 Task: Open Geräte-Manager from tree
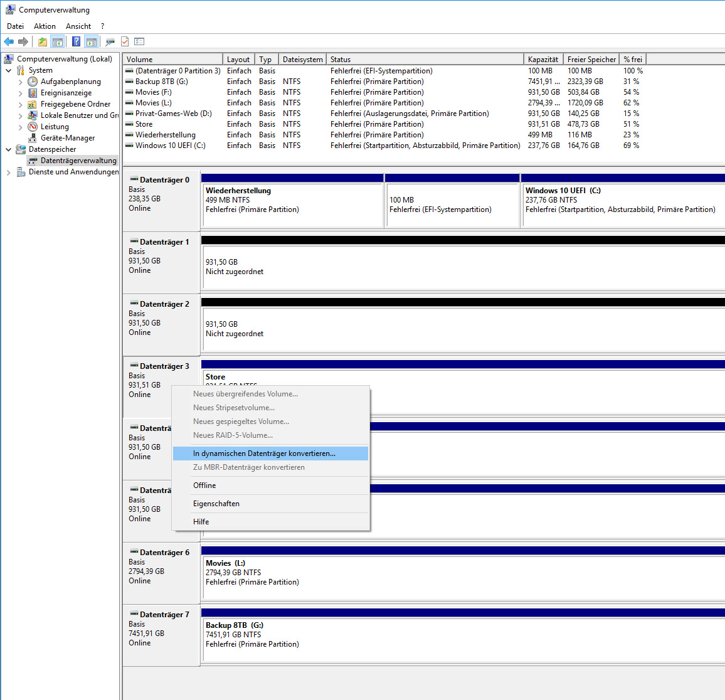[x=68, y=138]
